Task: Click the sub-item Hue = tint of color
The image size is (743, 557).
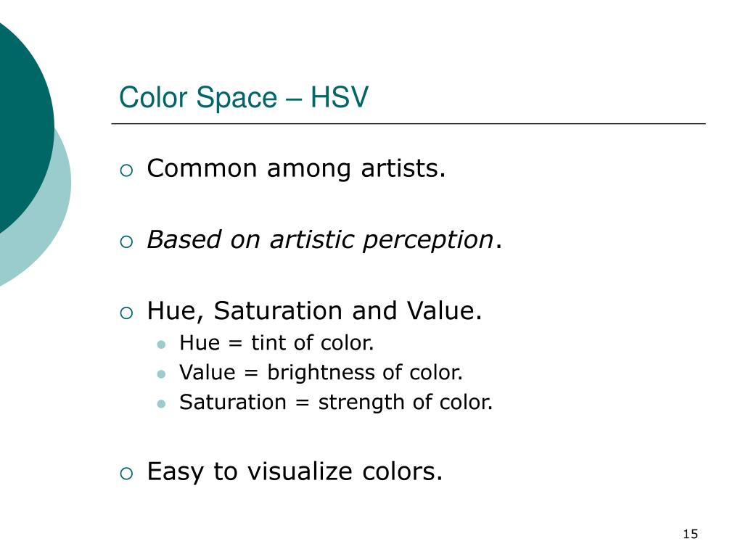Action: coord(276,343)
